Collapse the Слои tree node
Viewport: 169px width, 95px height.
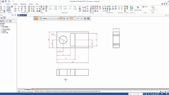(x=1, y=25)
